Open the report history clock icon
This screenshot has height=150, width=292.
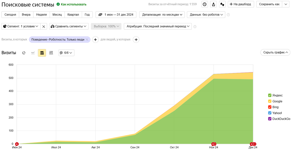(x=205, y=4)
